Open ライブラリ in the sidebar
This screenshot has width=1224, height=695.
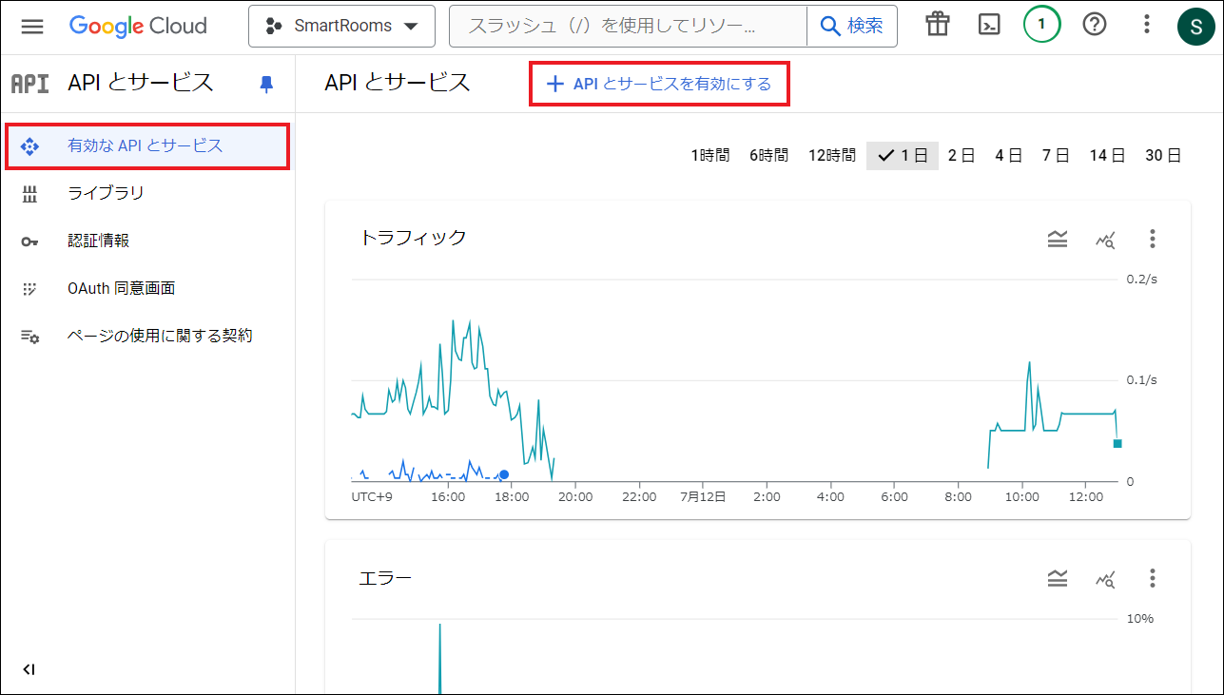[106, 193]
